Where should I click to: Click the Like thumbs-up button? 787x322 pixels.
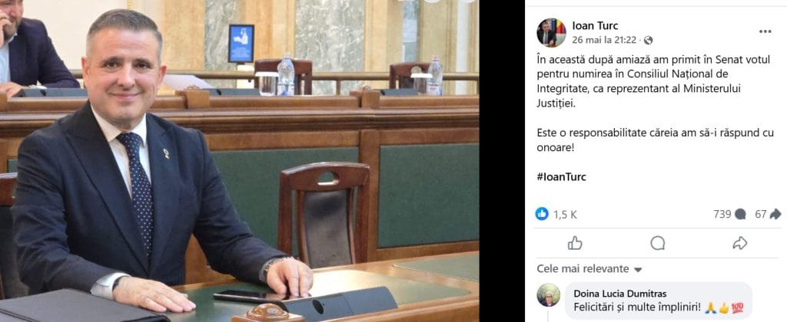pyautogui.click(x=575, y=243)
